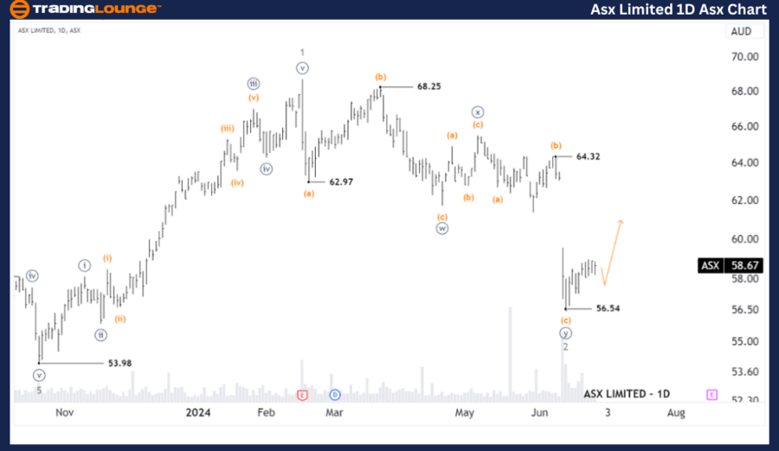Click the orange projection arrow
The image size is (779, 451).
(x=613, y=251)
